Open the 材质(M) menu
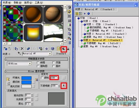Viewport: 139px width, 108px height. 7,3
